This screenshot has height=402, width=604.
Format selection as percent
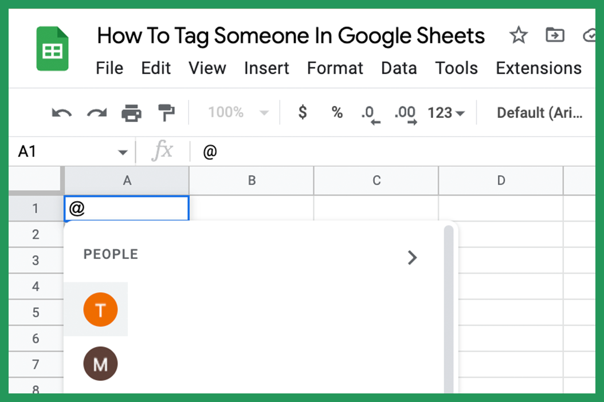(x=336, y=112)
